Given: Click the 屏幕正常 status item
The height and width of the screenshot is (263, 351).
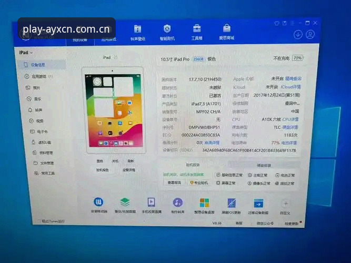Looking at the screenshot, I should pyautogui.click(x=226, y=183).
